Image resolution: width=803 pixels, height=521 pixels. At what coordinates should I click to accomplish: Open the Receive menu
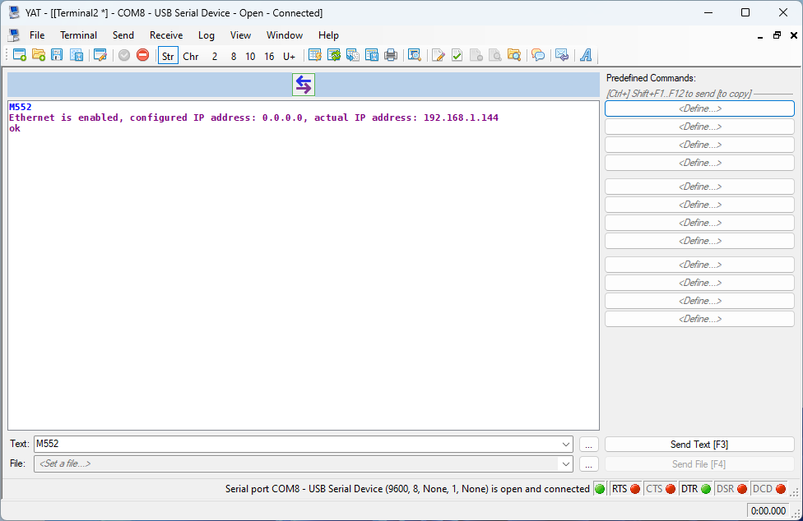166,35
